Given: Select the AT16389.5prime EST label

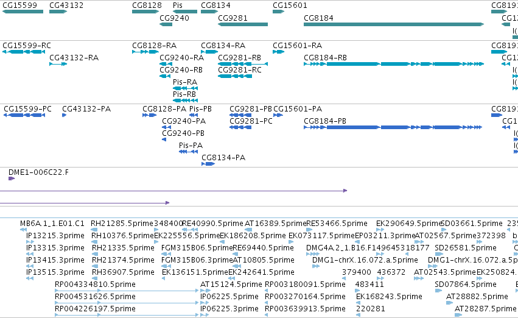Looking at the screenshot, I should (275, 224).
